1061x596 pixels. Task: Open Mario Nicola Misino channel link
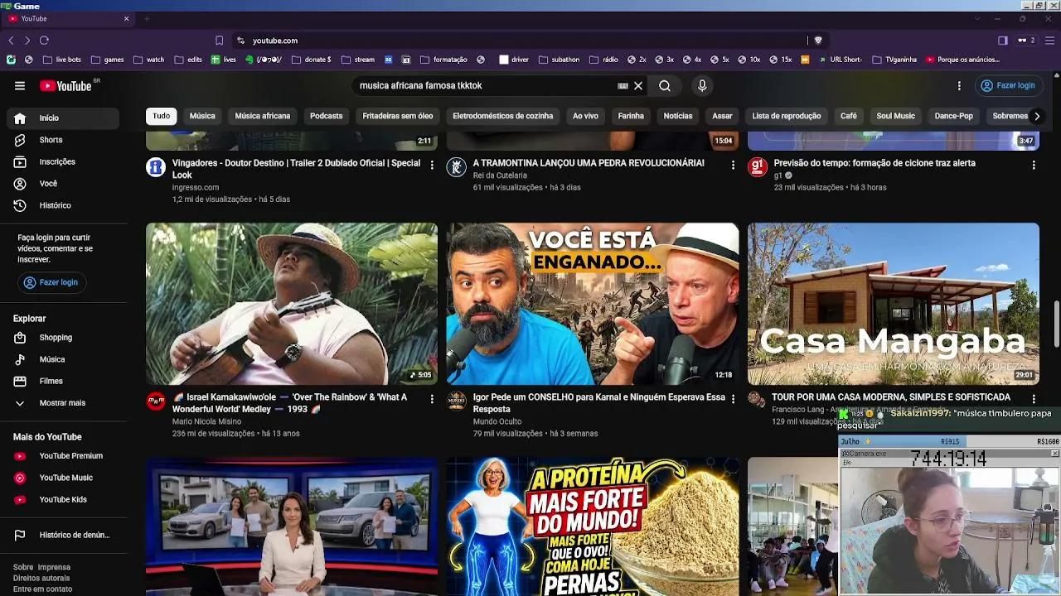pyautogui.click(x=206, y=421)
